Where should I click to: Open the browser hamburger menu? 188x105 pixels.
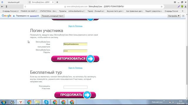(175, 2)
